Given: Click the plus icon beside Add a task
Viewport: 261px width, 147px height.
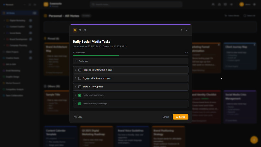Looking at the screenshot, I should (76, 61).
